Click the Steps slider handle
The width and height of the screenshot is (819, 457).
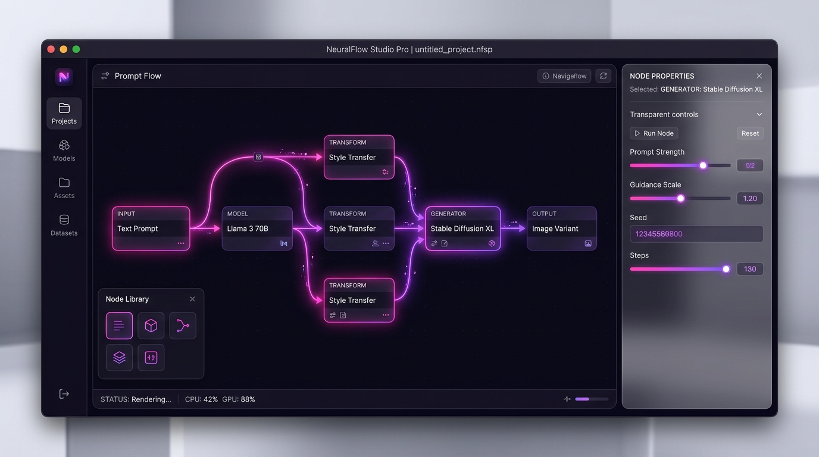click(726, 269)
